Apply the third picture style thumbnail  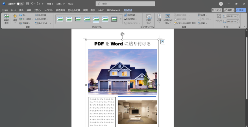(x=78, y=19)
